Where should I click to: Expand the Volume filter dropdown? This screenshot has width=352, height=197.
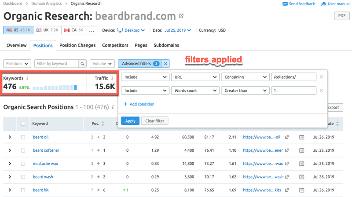(102, 64)
